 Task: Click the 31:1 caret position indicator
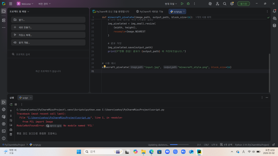tap(199, 145)
